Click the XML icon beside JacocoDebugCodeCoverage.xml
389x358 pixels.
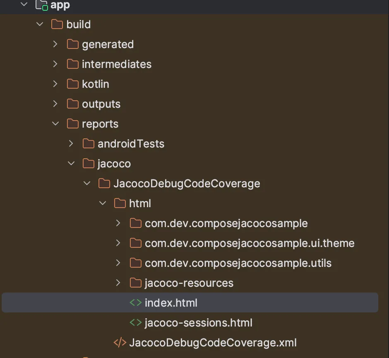point(119,342)
